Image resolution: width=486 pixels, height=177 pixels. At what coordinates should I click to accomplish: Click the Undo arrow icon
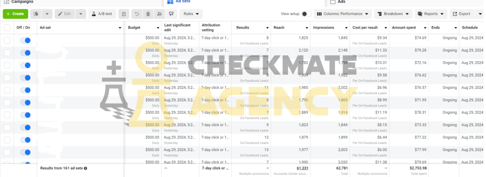[137, 14]
